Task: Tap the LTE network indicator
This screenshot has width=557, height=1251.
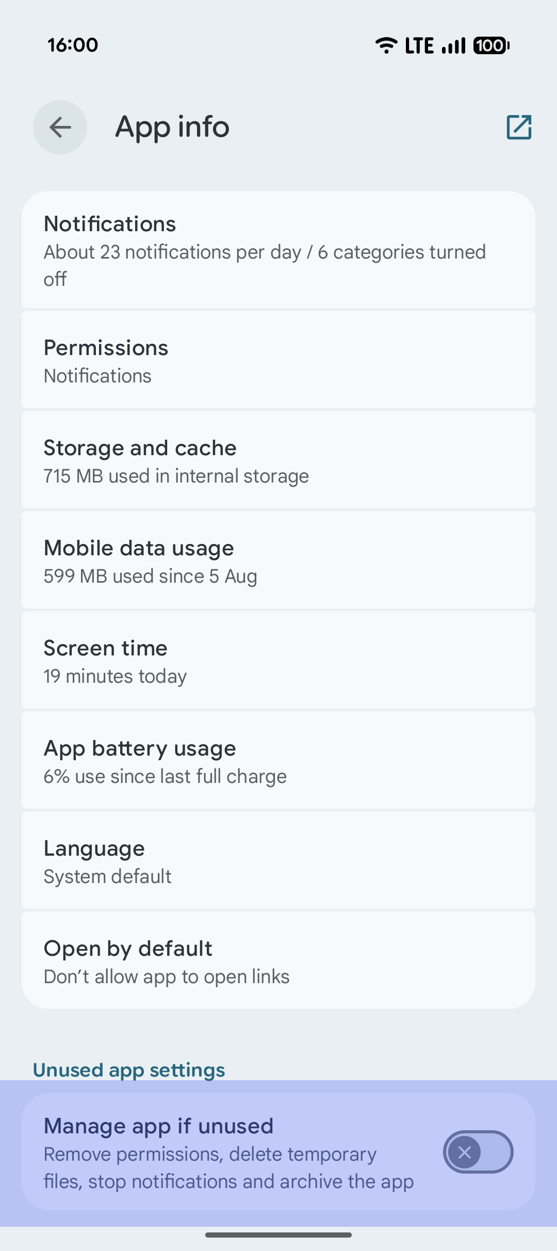Action: coord(419,45)
